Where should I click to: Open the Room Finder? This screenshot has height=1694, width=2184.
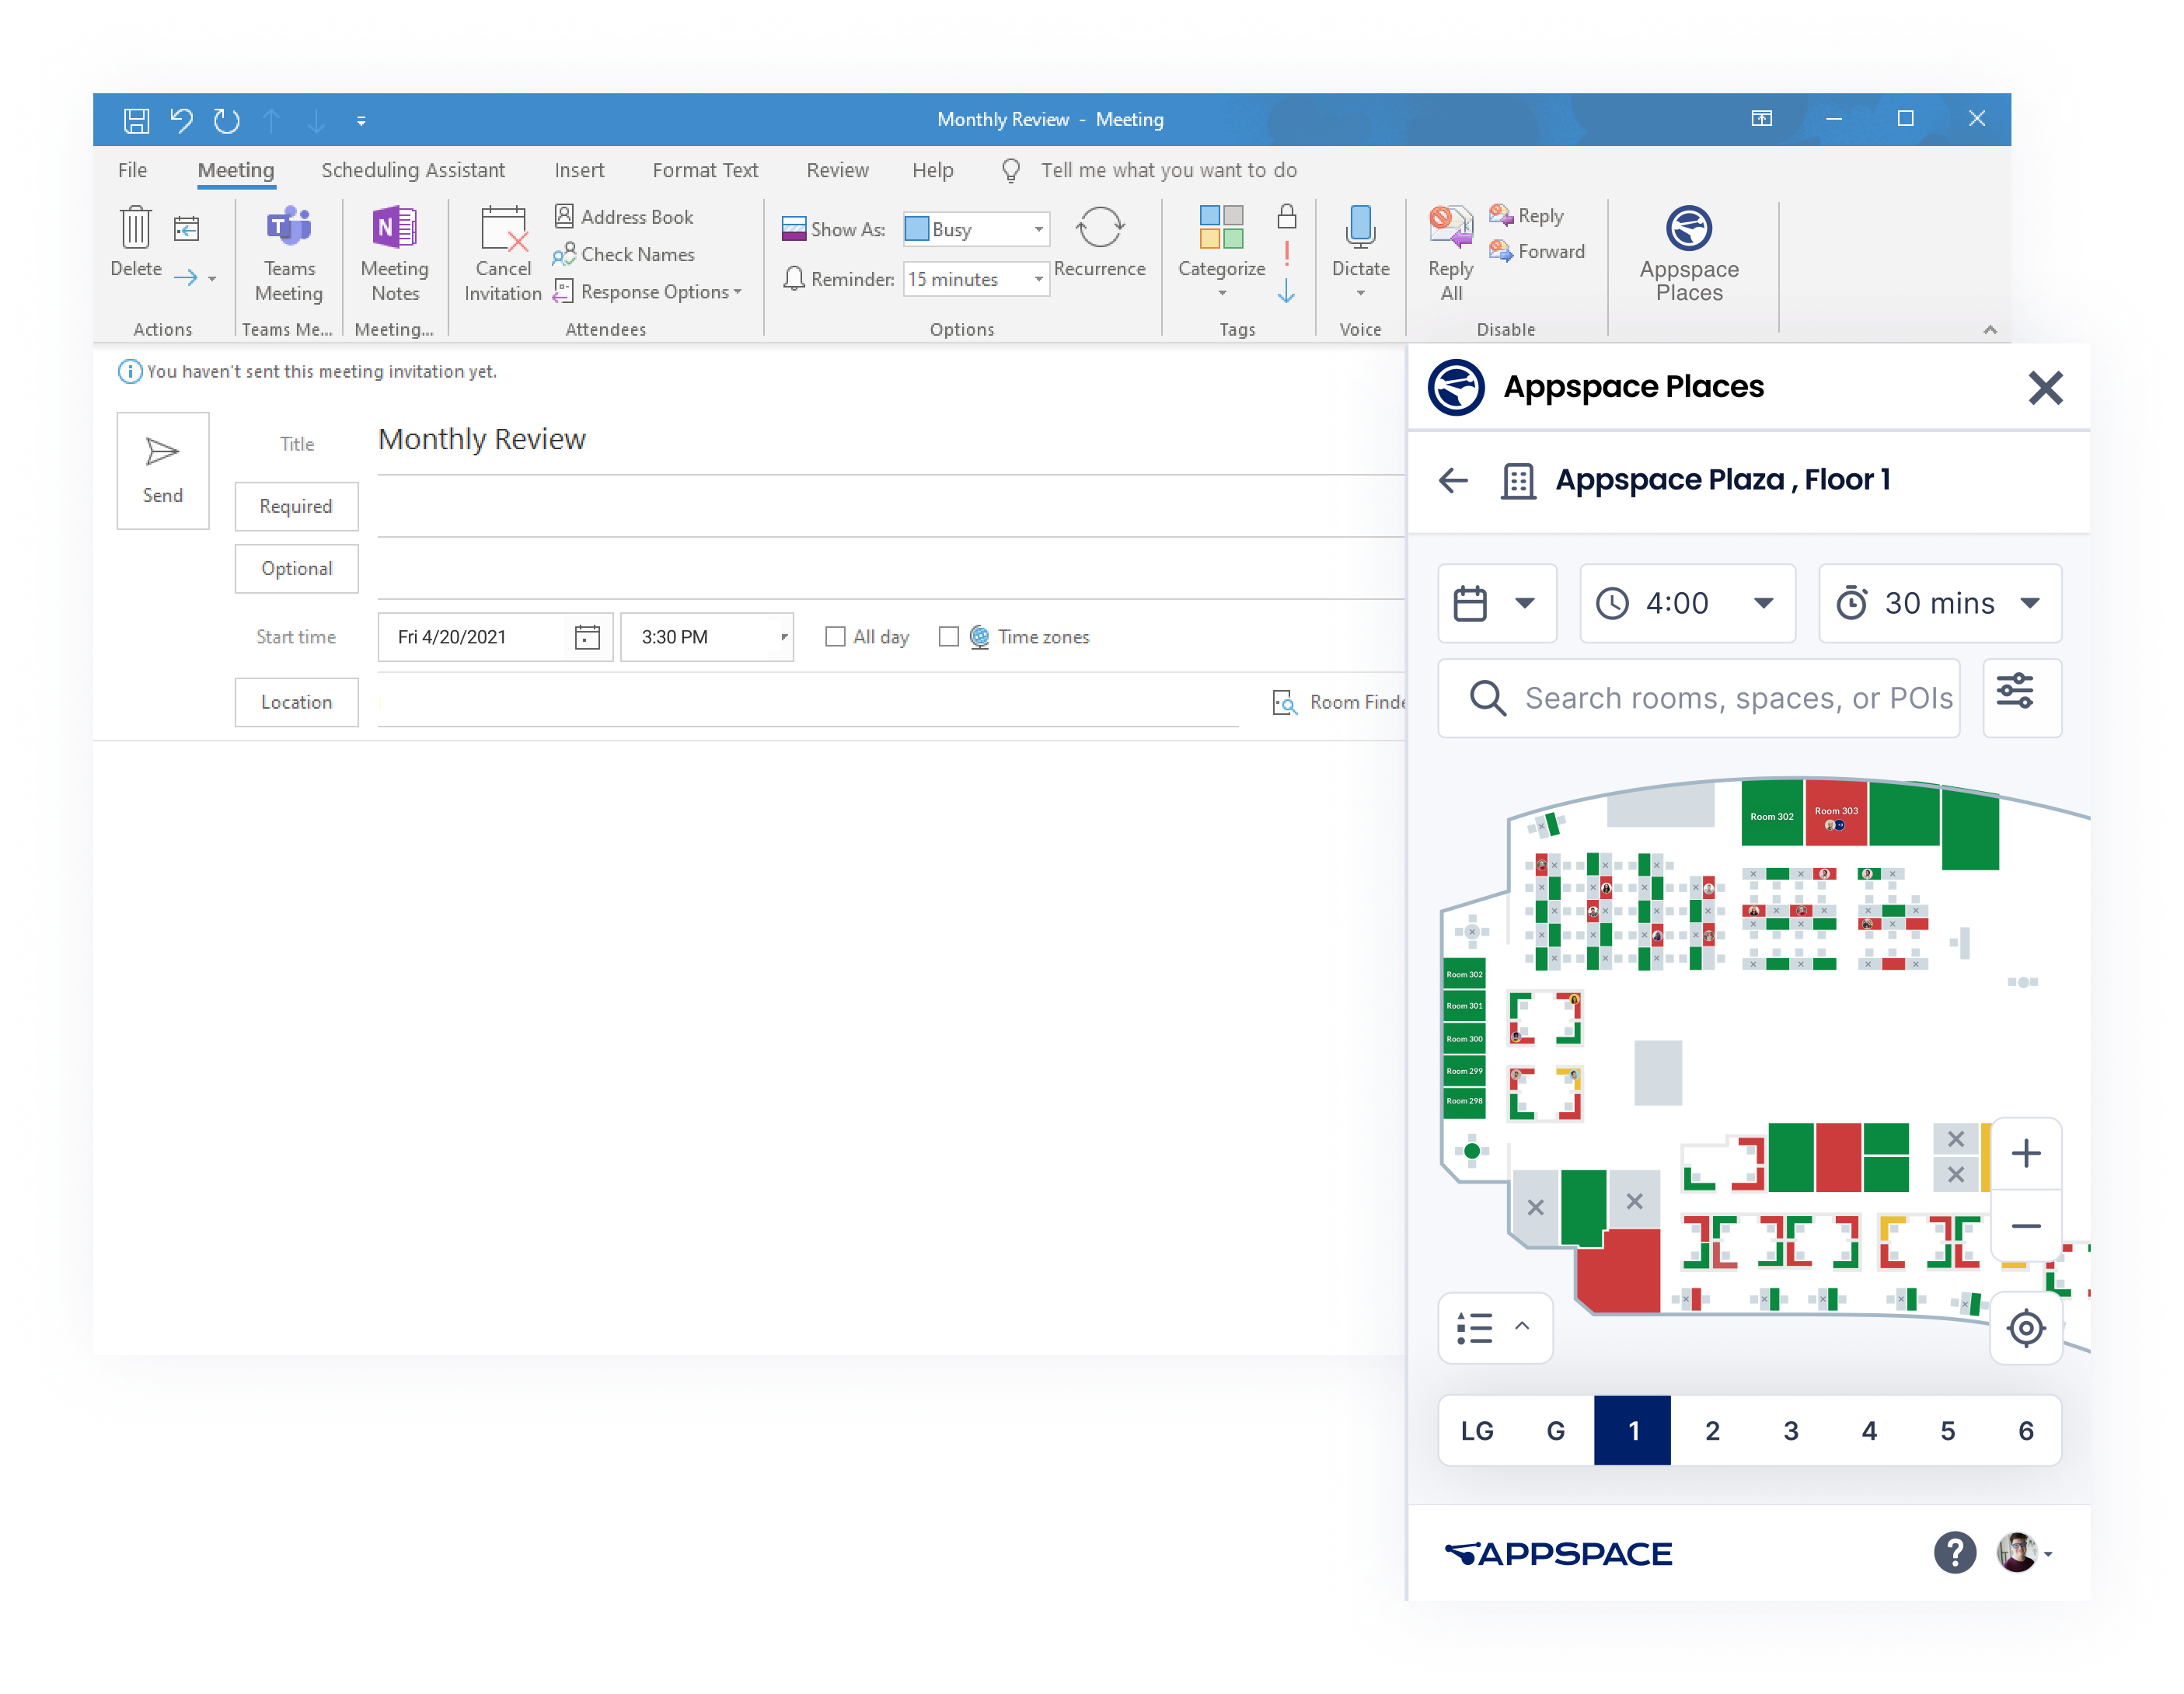[x=1339, y=702]
